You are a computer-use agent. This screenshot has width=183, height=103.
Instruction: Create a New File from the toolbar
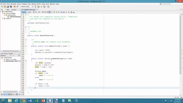point(2,7)
